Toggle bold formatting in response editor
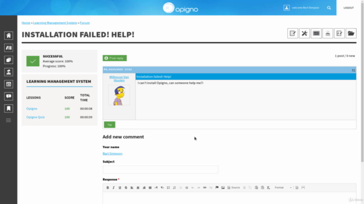The height and width of the screenshot is (204, 364). click(x=107, y=188)
